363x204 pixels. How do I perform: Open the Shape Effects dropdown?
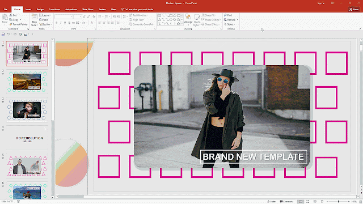(210, 24)
